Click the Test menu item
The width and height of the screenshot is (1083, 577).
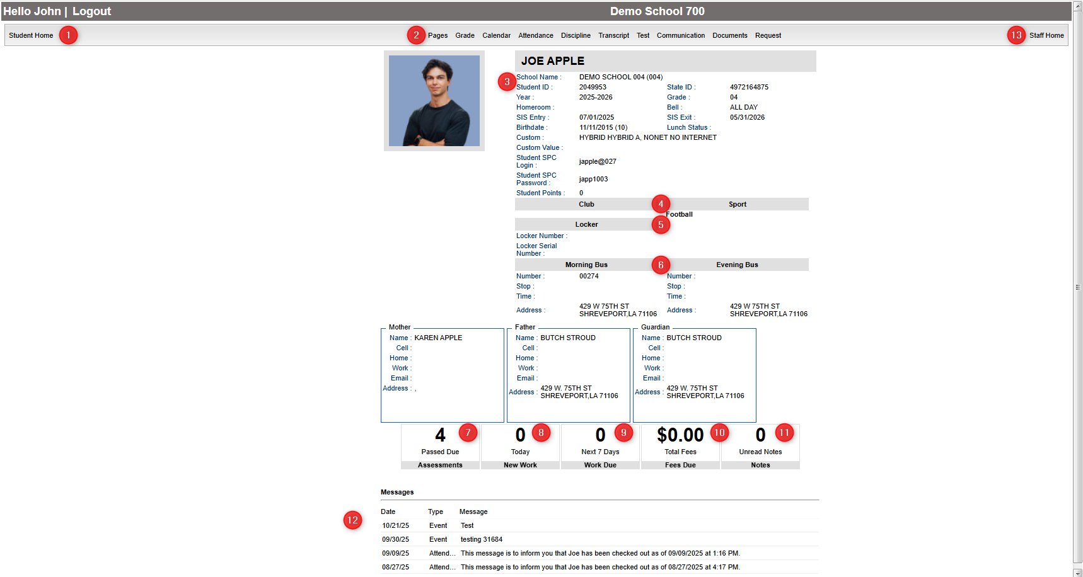[642, 35]
